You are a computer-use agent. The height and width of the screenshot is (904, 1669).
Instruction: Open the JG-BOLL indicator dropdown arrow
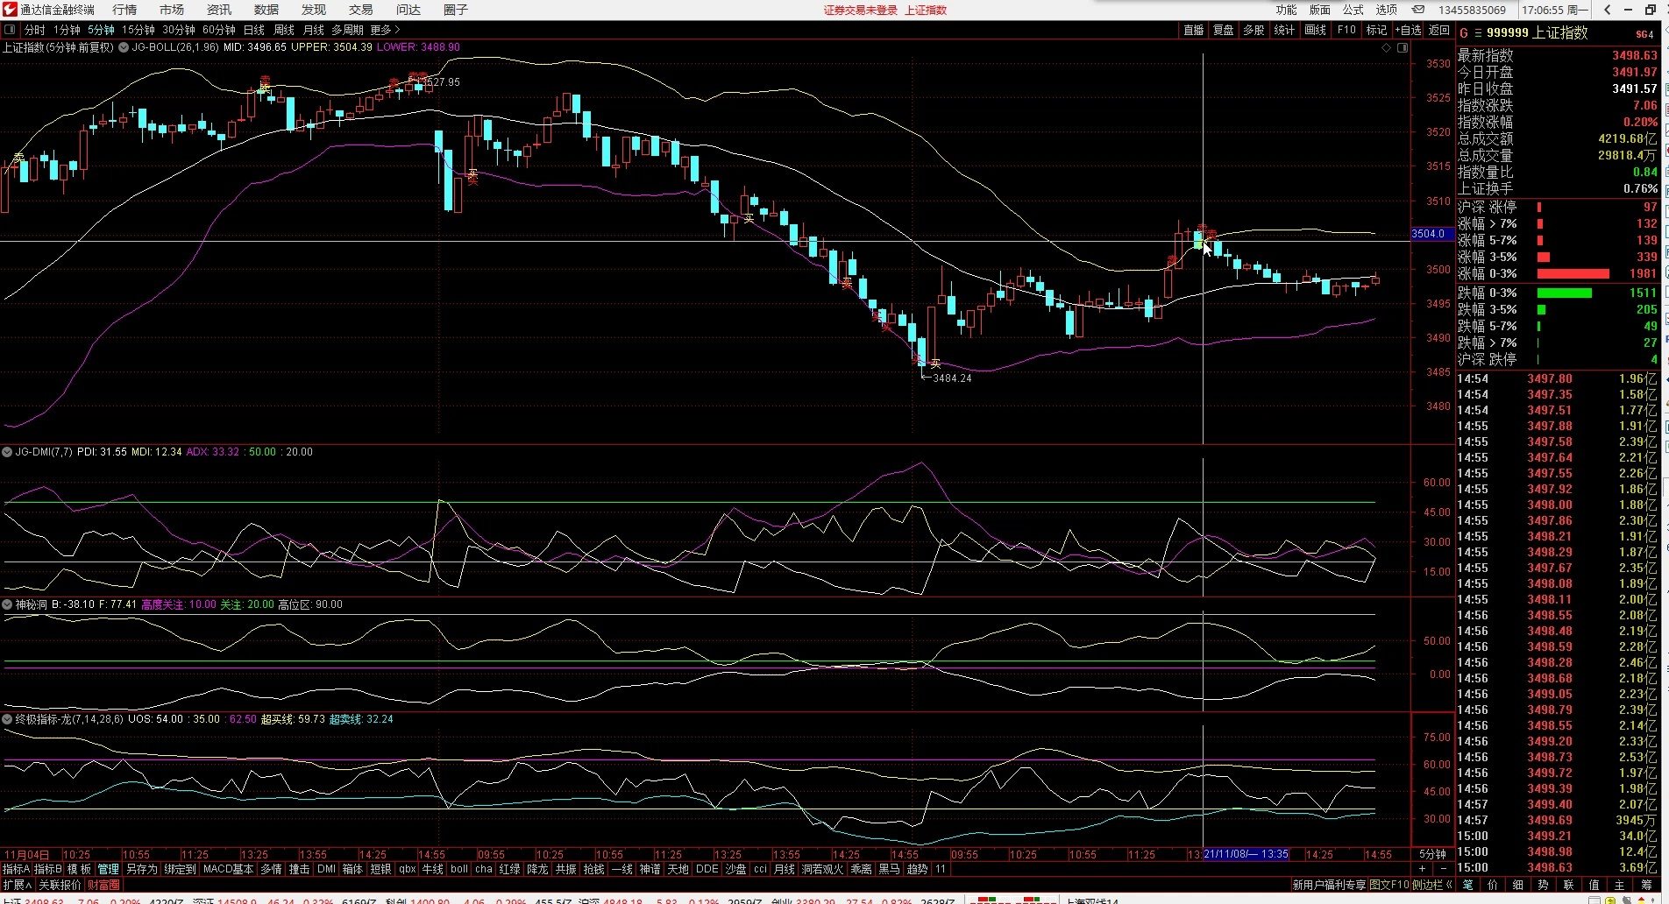click(x=124, y=47)
